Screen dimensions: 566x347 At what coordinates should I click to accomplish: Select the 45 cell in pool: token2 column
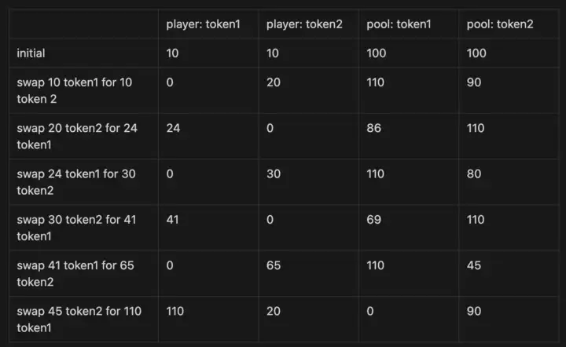[x=474, y=265]
